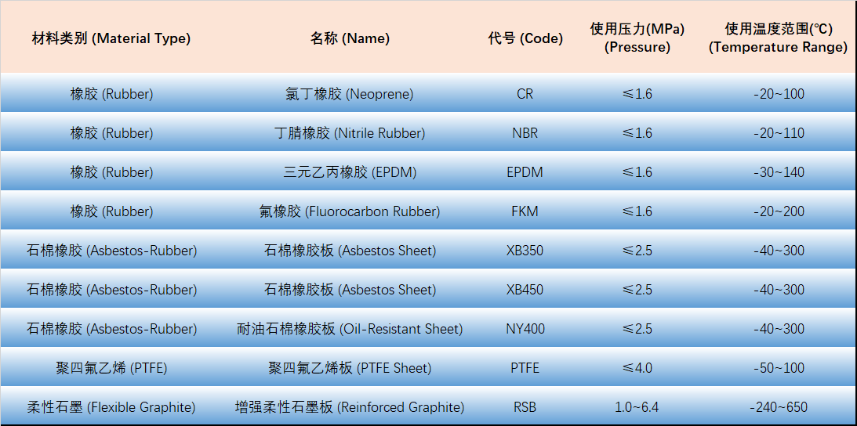Click the Temperature Range column header
Image resolution: width=857 pixels, height=426 pixels.
(778, 38)
